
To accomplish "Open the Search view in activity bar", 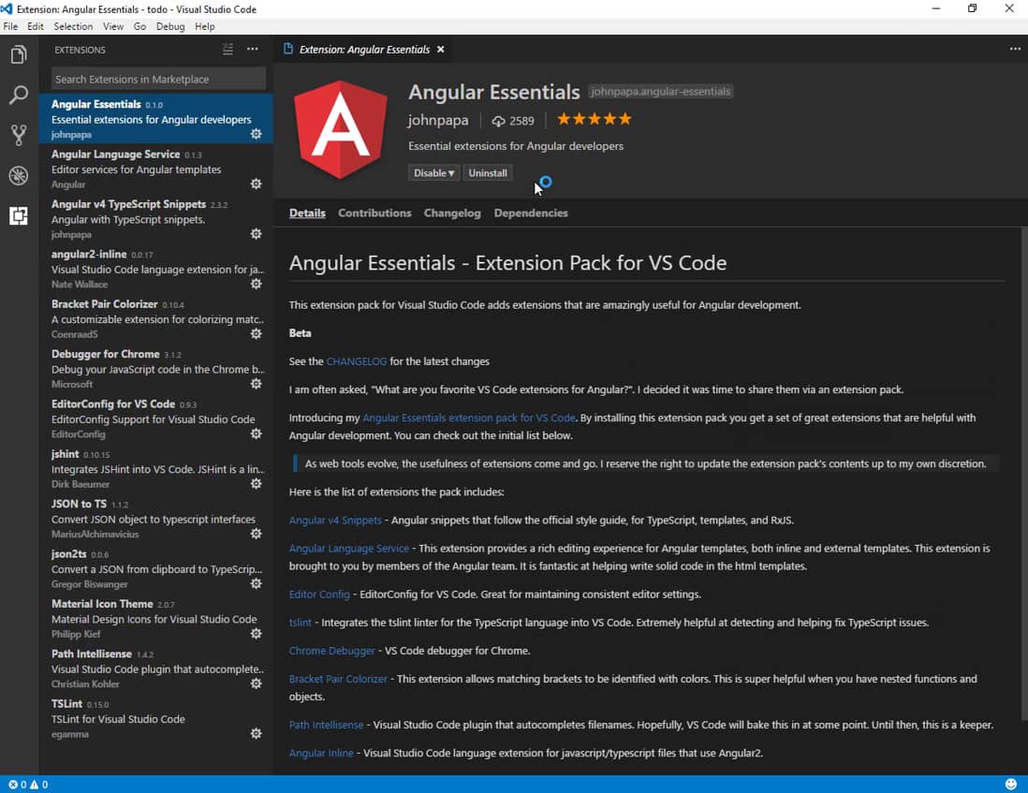I will [19, 95].
